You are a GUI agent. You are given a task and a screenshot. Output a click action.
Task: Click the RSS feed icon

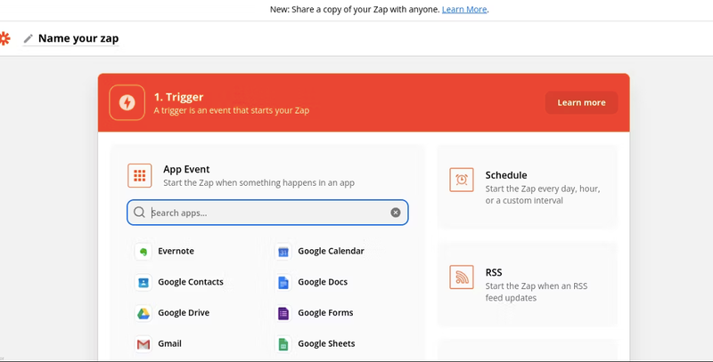click(462, 278)
